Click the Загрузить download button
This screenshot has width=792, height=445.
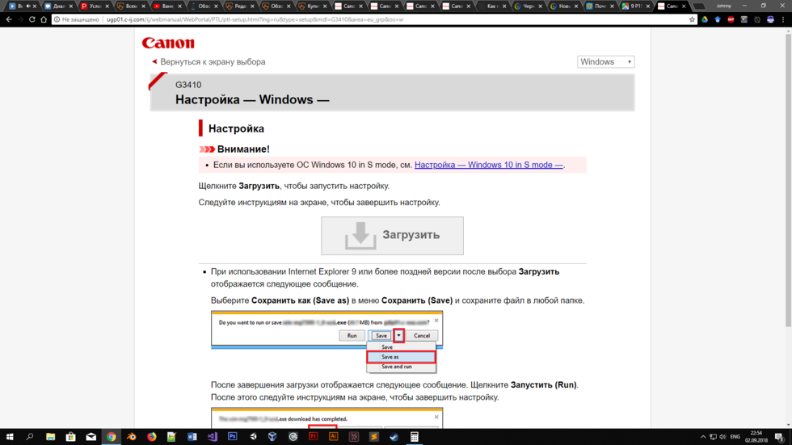[x=392, y=236]
